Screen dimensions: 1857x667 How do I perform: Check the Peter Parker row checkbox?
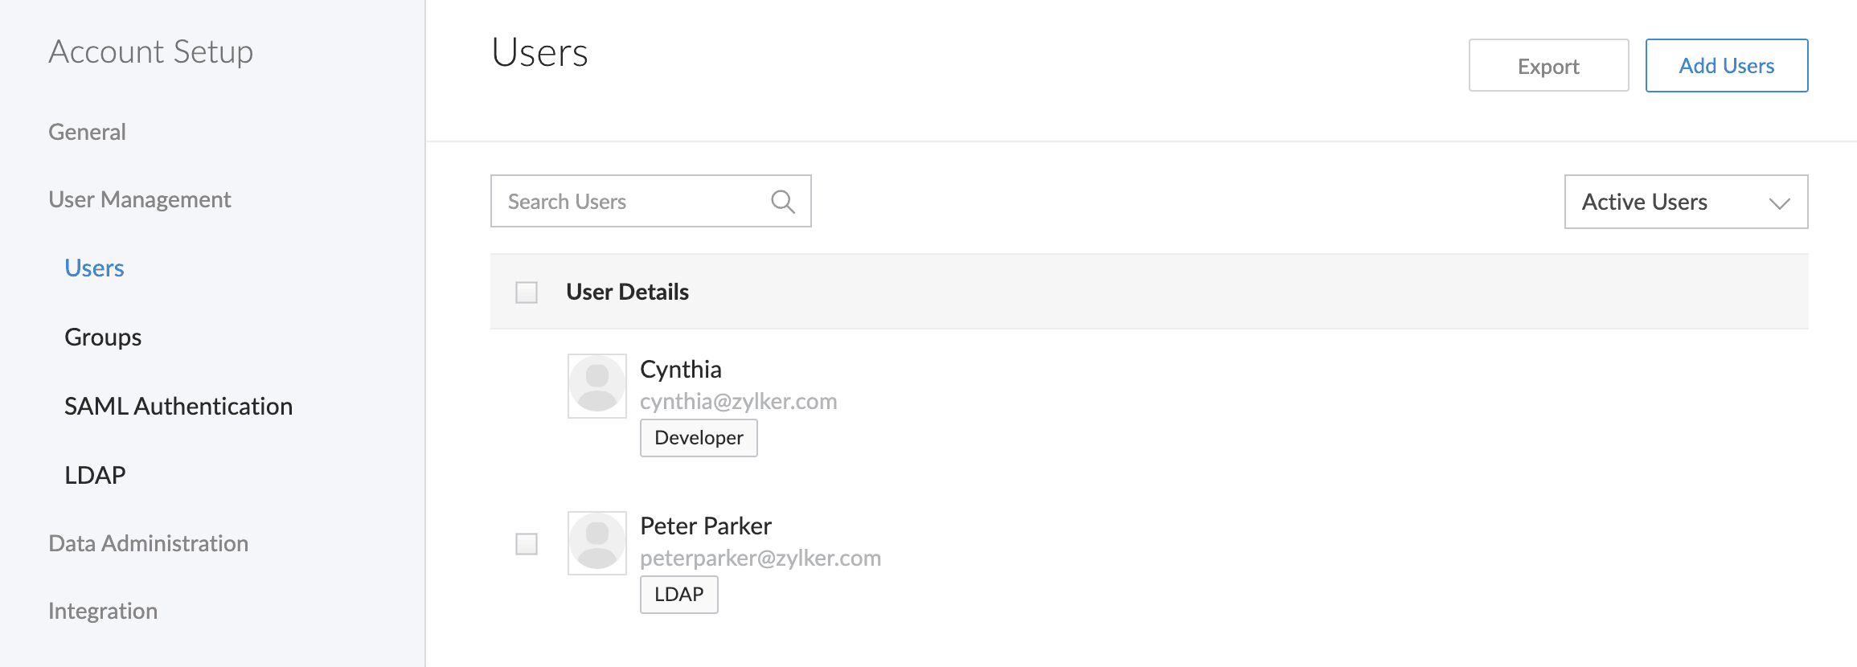pos(527,544)
